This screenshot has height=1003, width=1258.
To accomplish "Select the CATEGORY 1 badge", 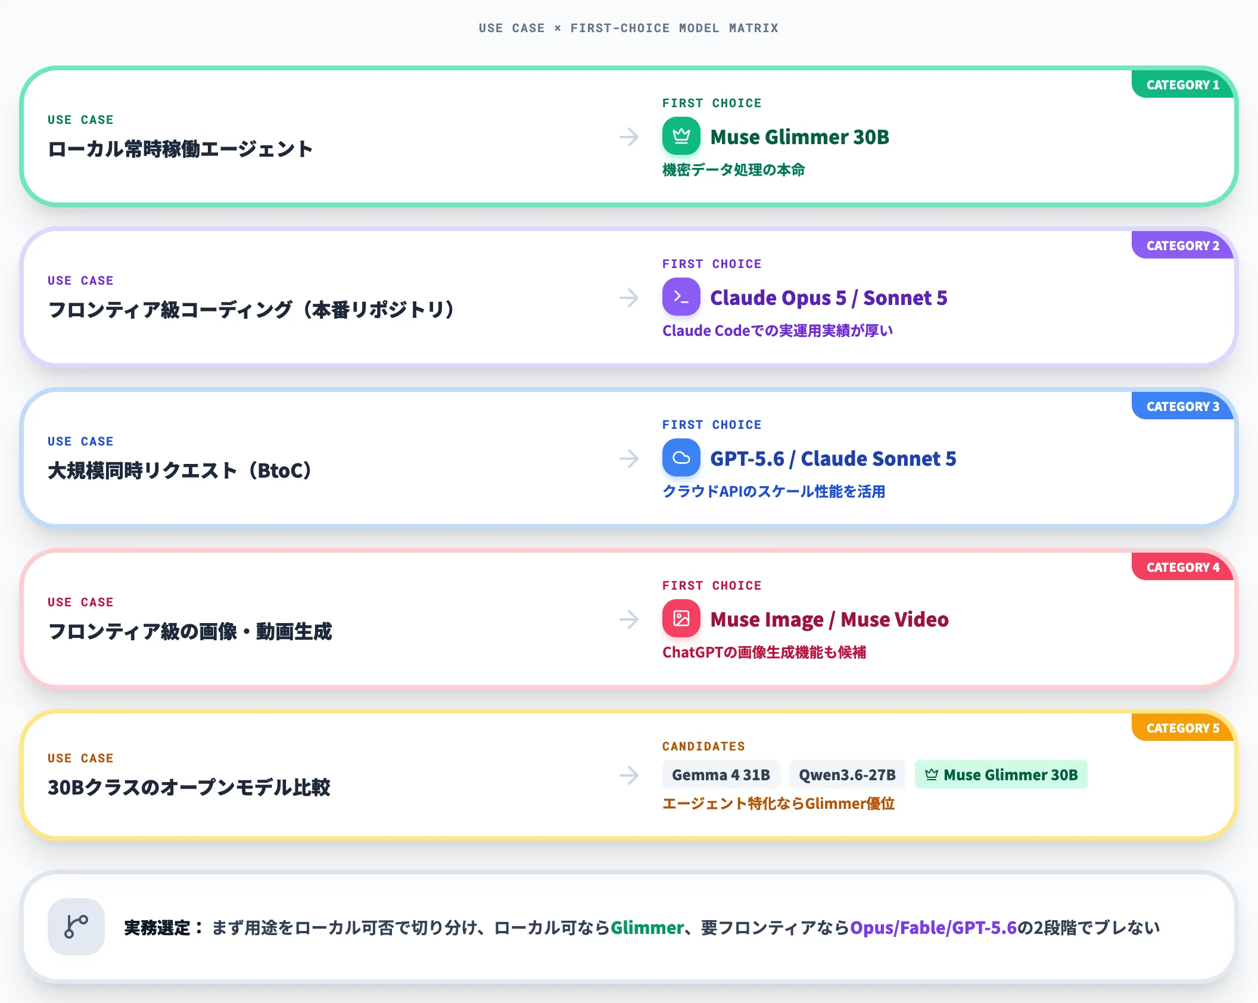I will [1183, 85].
